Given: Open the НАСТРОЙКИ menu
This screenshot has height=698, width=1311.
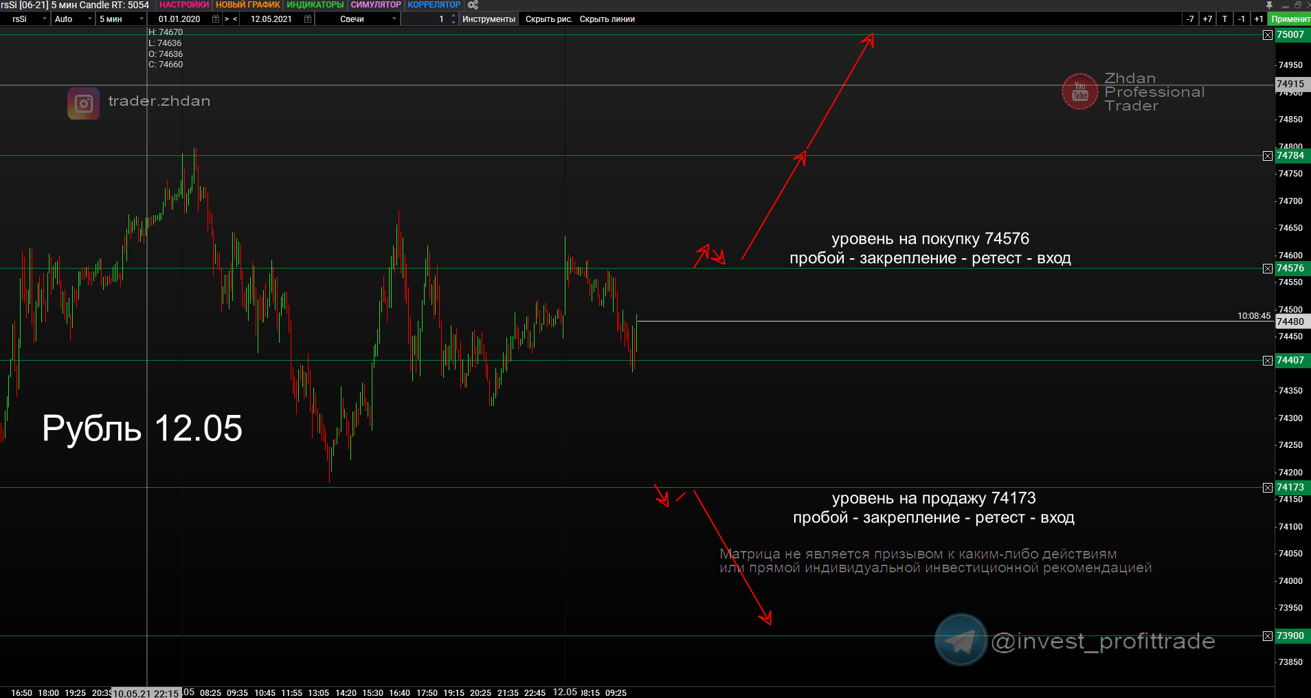Looking at the screenshot, I should [x=184, y=5].
